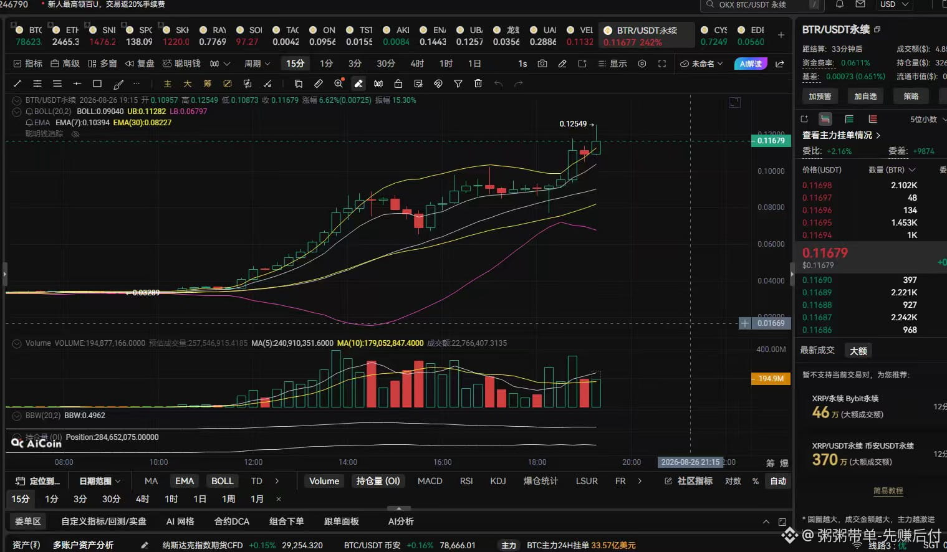
Task: Switch to the 大额 trades tab
Action: tap(858, 351)
